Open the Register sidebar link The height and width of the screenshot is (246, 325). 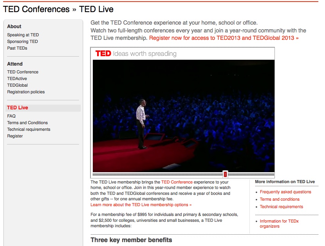click(x=14, y=136)
